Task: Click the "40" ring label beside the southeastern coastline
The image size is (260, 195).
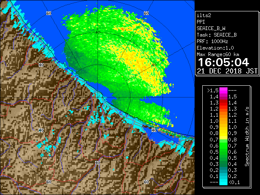Action: click(x=154, y=130)
